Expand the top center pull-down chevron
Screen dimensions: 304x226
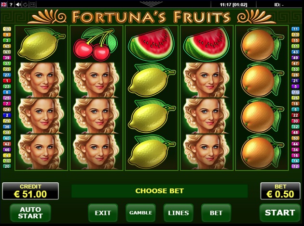click(151, 3)
